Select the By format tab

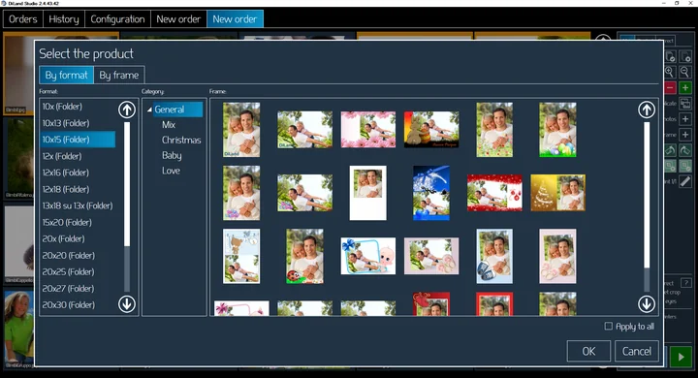[x=66, y=76]
